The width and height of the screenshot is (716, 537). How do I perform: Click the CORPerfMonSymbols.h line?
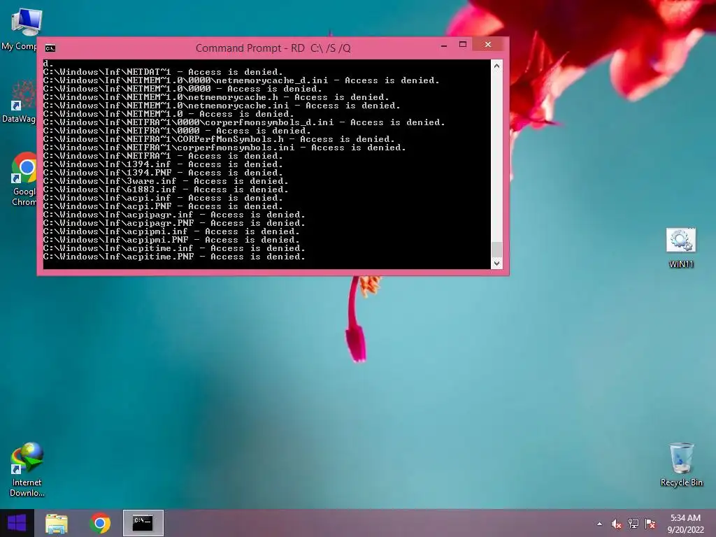[219, 139]
